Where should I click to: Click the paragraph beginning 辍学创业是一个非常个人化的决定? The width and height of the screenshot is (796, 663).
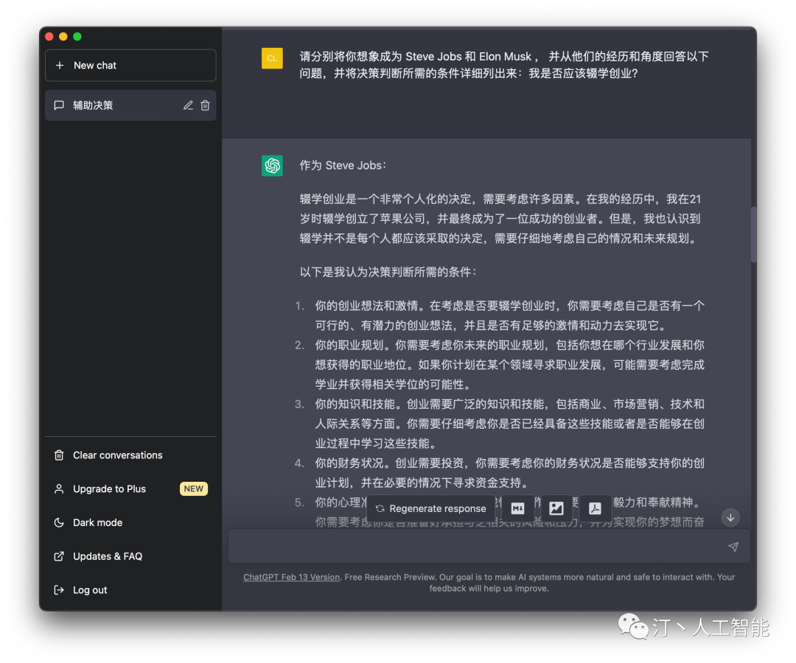[x=500, y=219]
